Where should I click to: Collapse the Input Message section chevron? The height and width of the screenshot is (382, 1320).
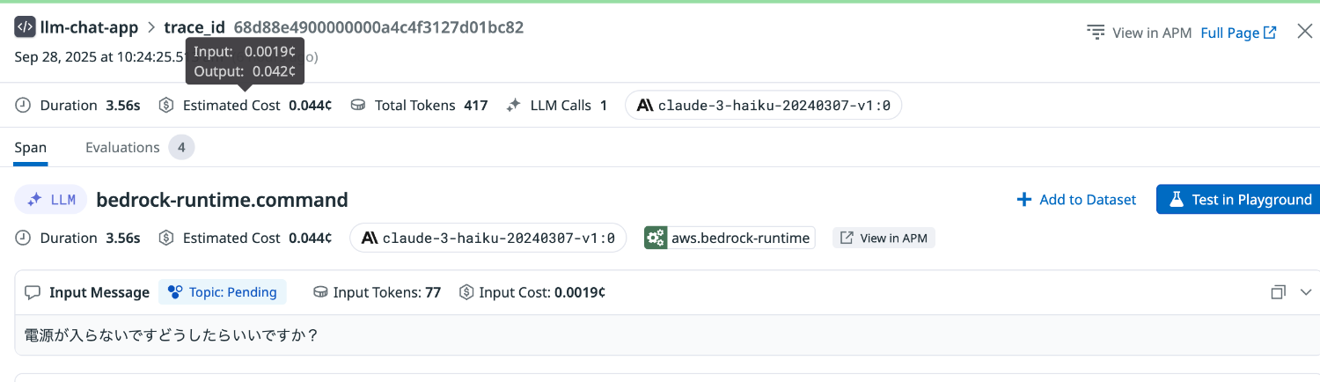[1306, 292]
